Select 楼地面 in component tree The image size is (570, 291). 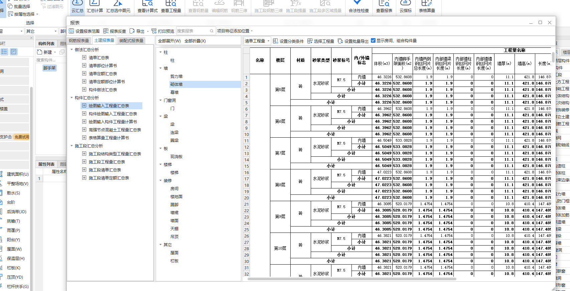click(176, 196)
